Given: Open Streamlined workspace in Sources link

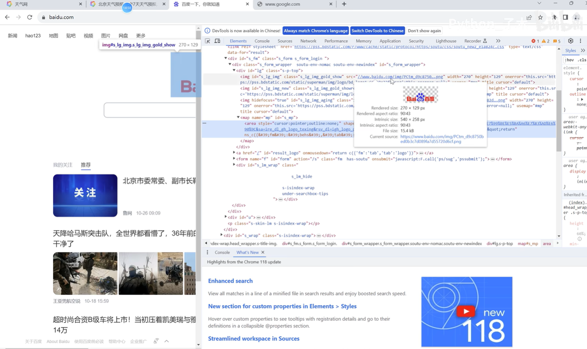Looking at the screenshot, I should click(254, 339).
